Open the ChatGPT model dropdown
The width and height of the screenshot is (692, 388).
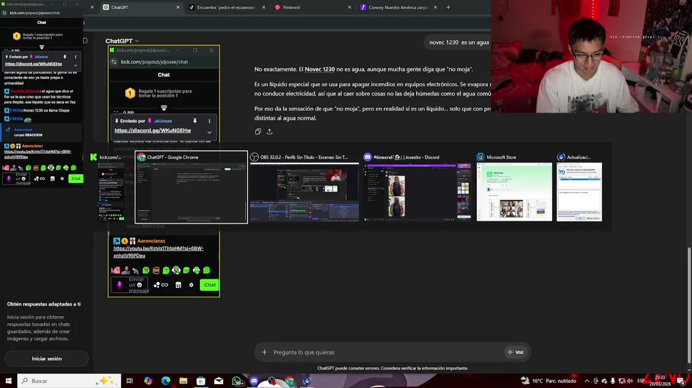click(x=122, y=41)
